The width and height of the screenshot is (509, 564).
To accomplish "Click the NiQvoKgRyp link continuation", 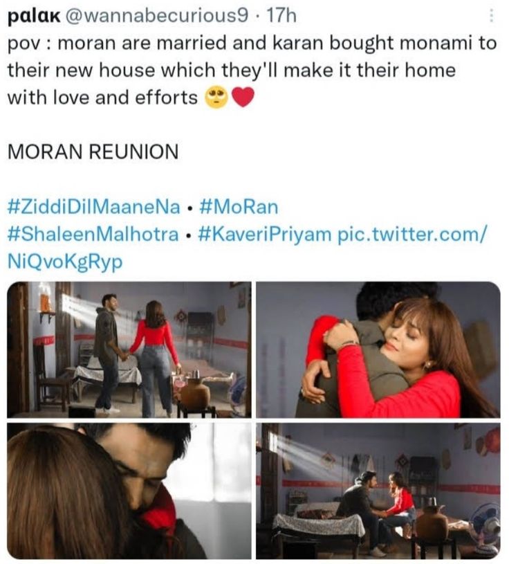I will [65, 262].
